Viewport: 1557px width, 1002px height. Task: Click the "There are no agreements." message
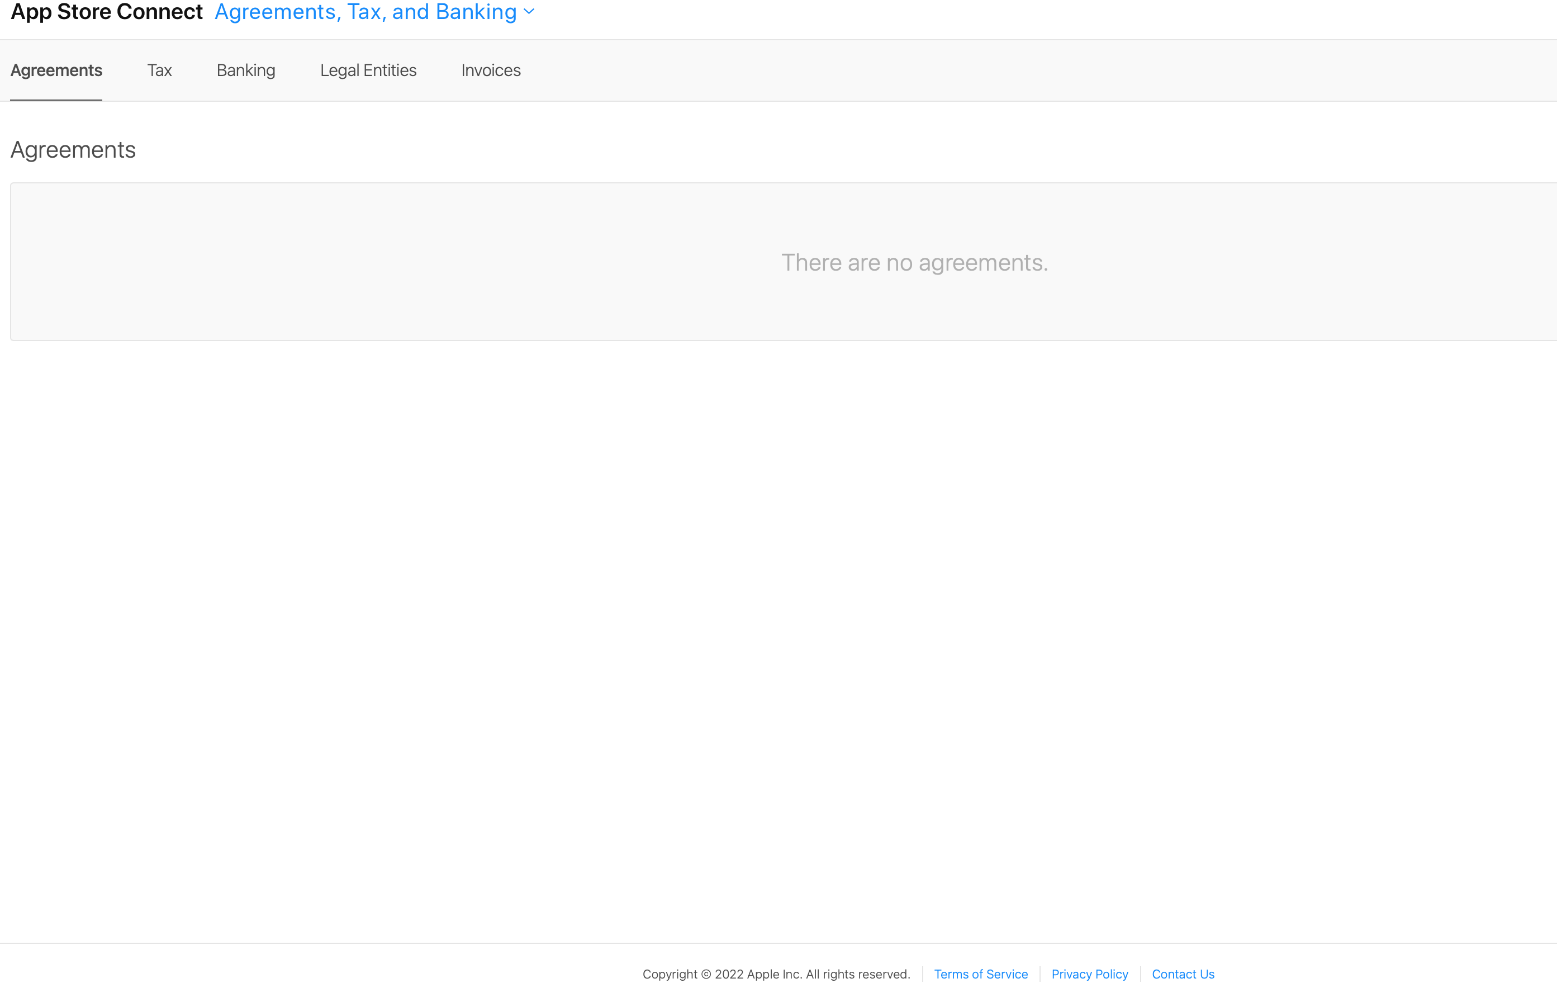[914, 262]
